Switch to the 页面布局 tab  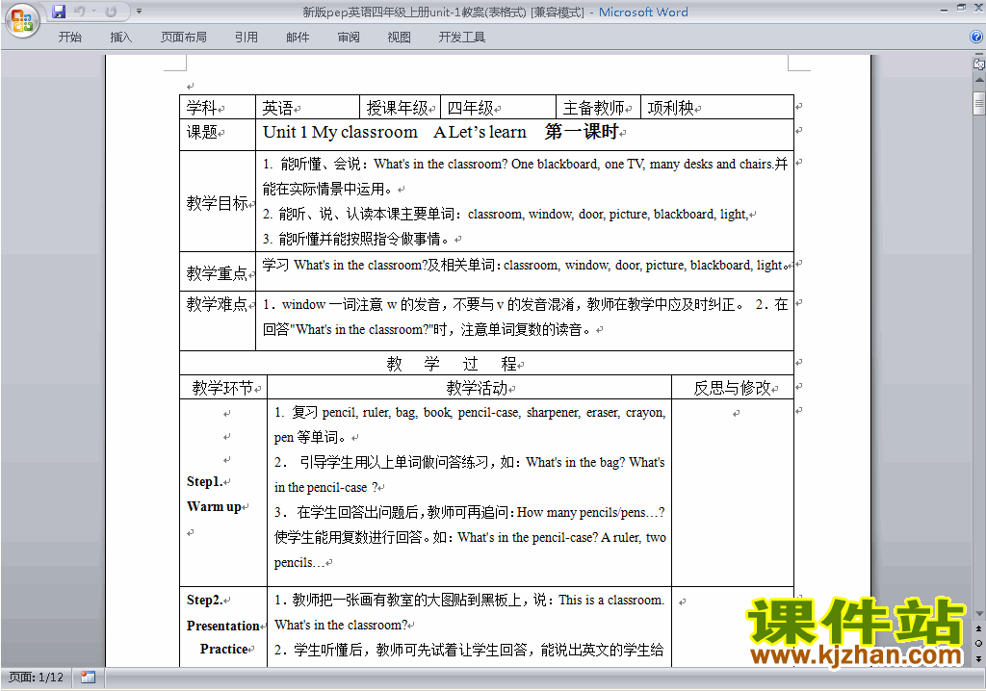184,38
